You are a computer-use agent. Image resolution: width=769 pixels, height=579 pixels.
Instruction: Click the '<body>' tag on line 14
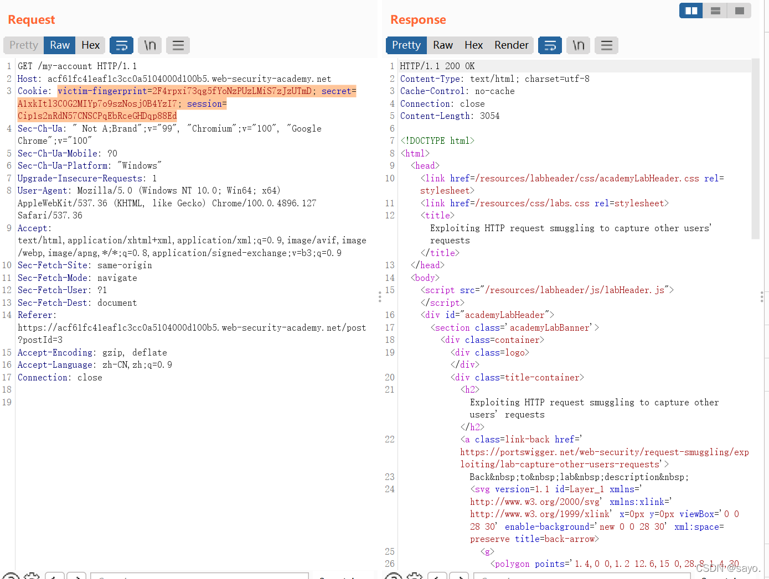tap(425, 278)
